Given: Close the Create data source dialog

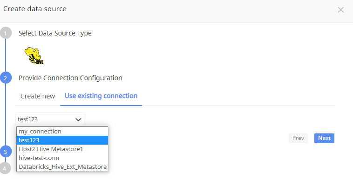Looking at the screenshot, I should [x=341, y=10].
